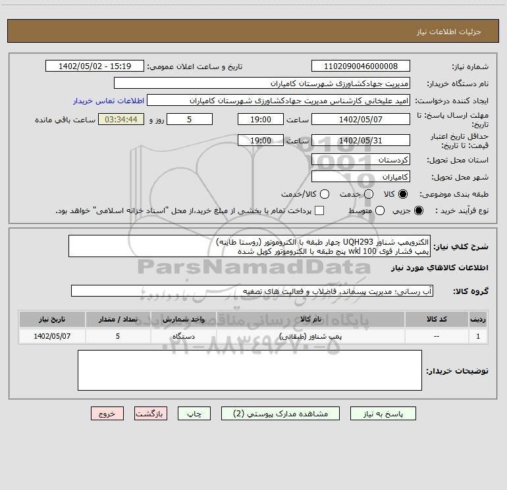Click the remaining time 03:34:44 field
507x490 pixels.
pos(121,119)
